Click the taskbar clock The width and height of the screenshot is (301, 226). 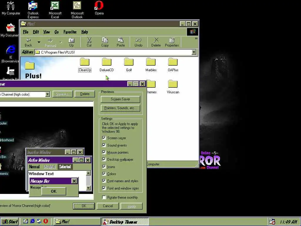click(x=288, y=222)
